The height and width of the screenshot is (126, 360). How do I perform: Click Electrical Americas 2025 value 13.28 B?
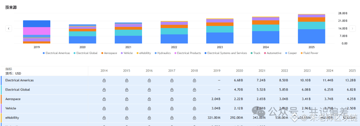point(350,80)
